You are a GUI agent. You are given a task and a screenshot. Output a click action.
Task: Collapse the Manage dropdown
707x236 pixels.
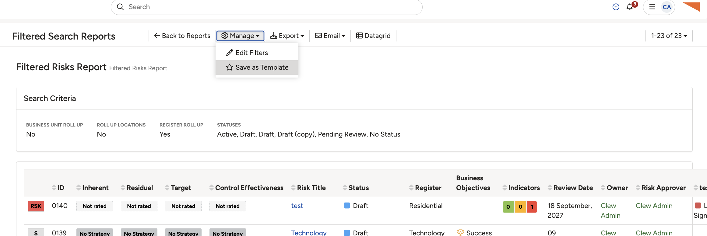(x=240, y=36)
